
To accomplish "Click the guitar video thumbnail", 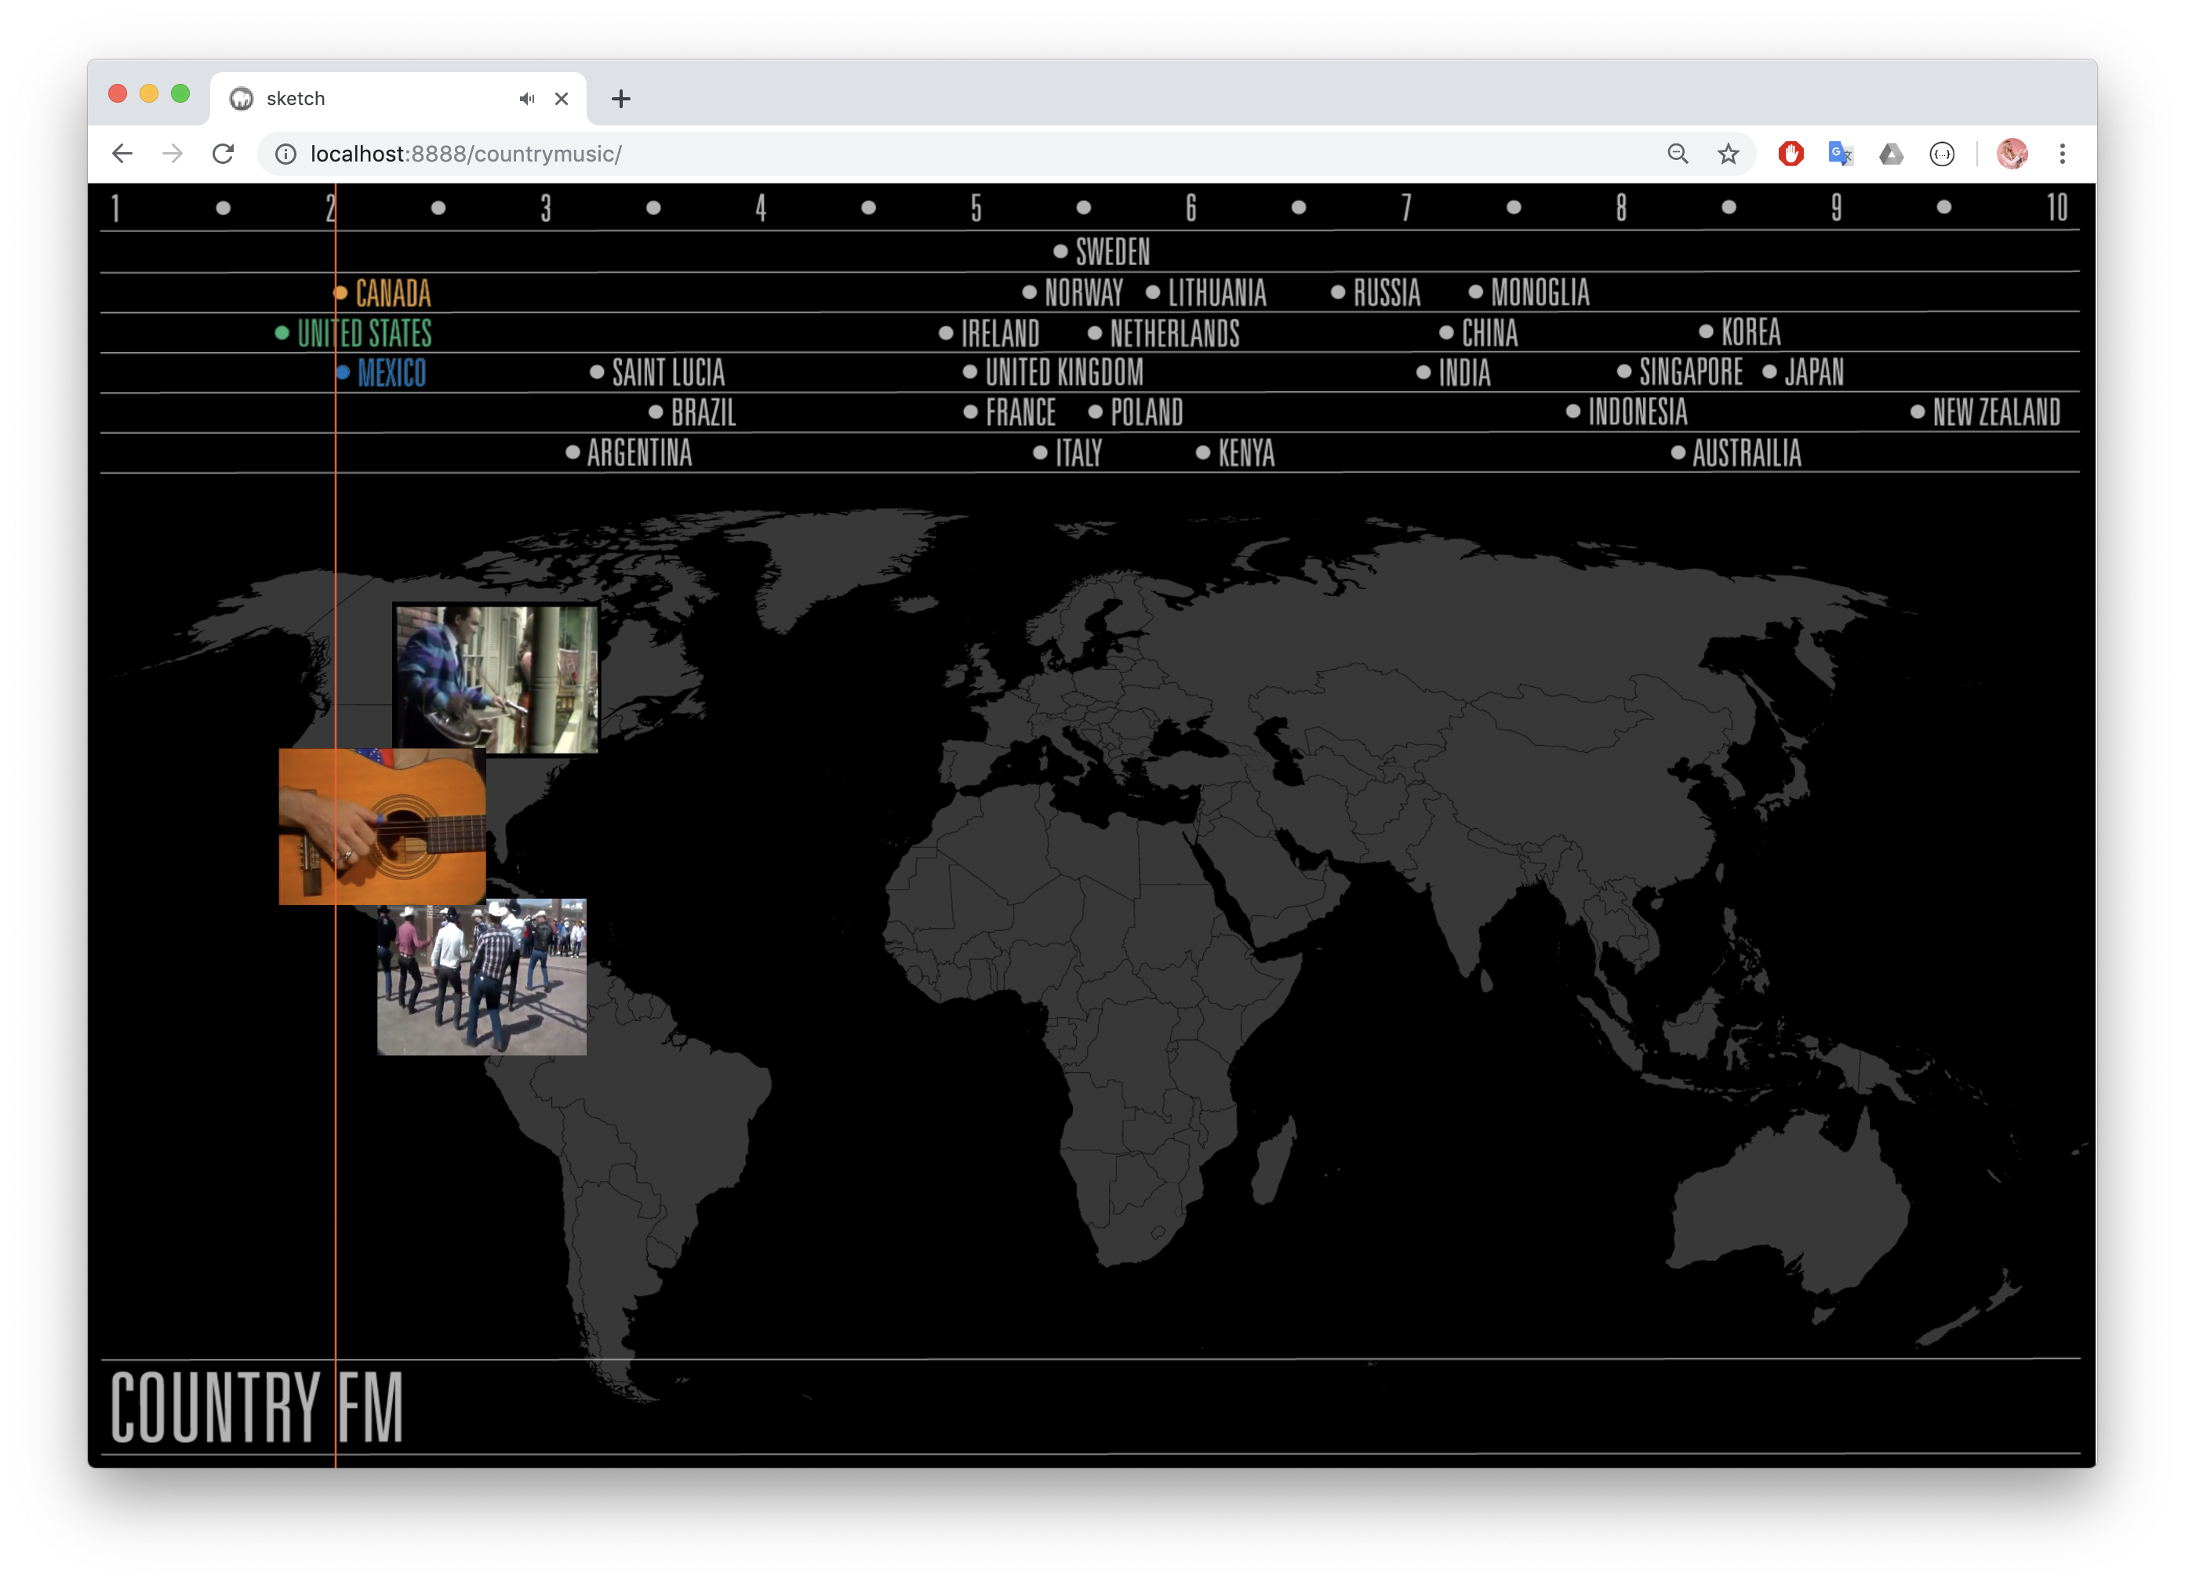I will tap(381, 827).
